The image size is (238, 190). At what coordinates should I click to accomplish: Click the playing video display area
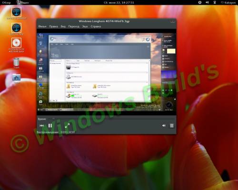click(x=106, y=72)
